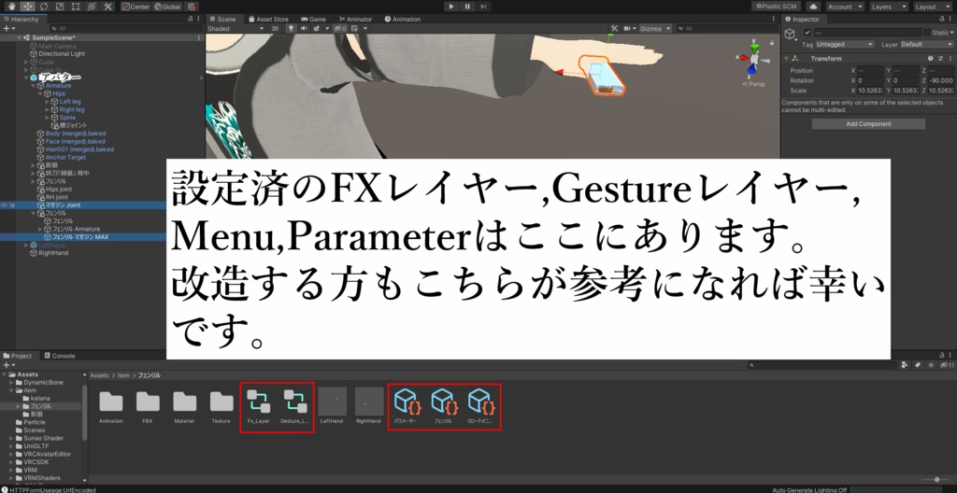The height and width of the screenshot is (493, 957).
Task: Toggle scene effects icon
Action: (318, 28)
